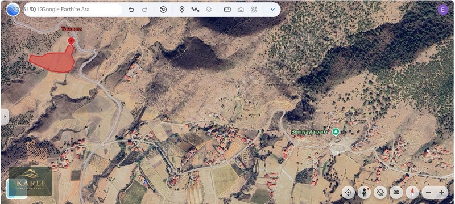Redo the last action
The image size is (455, 204).
tap(144, 10)
